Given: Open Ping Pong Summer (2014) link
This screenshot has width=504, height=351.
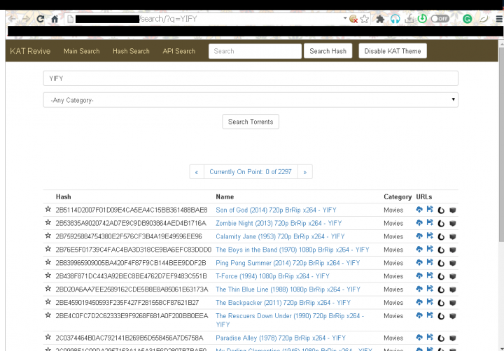Looking at the screenshot, I should pos(288,263).
